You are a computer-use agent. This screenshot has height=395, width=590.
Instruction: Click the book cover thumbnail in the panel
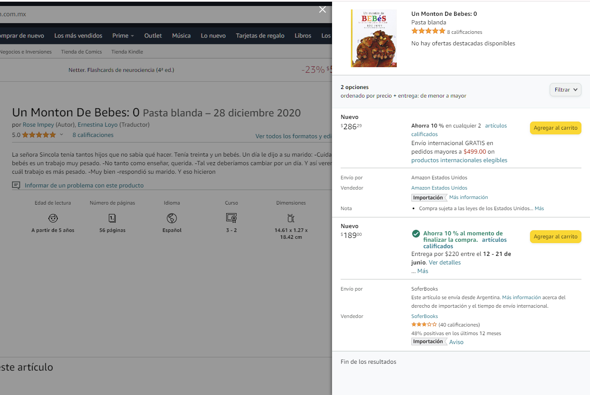click(374, 38)
